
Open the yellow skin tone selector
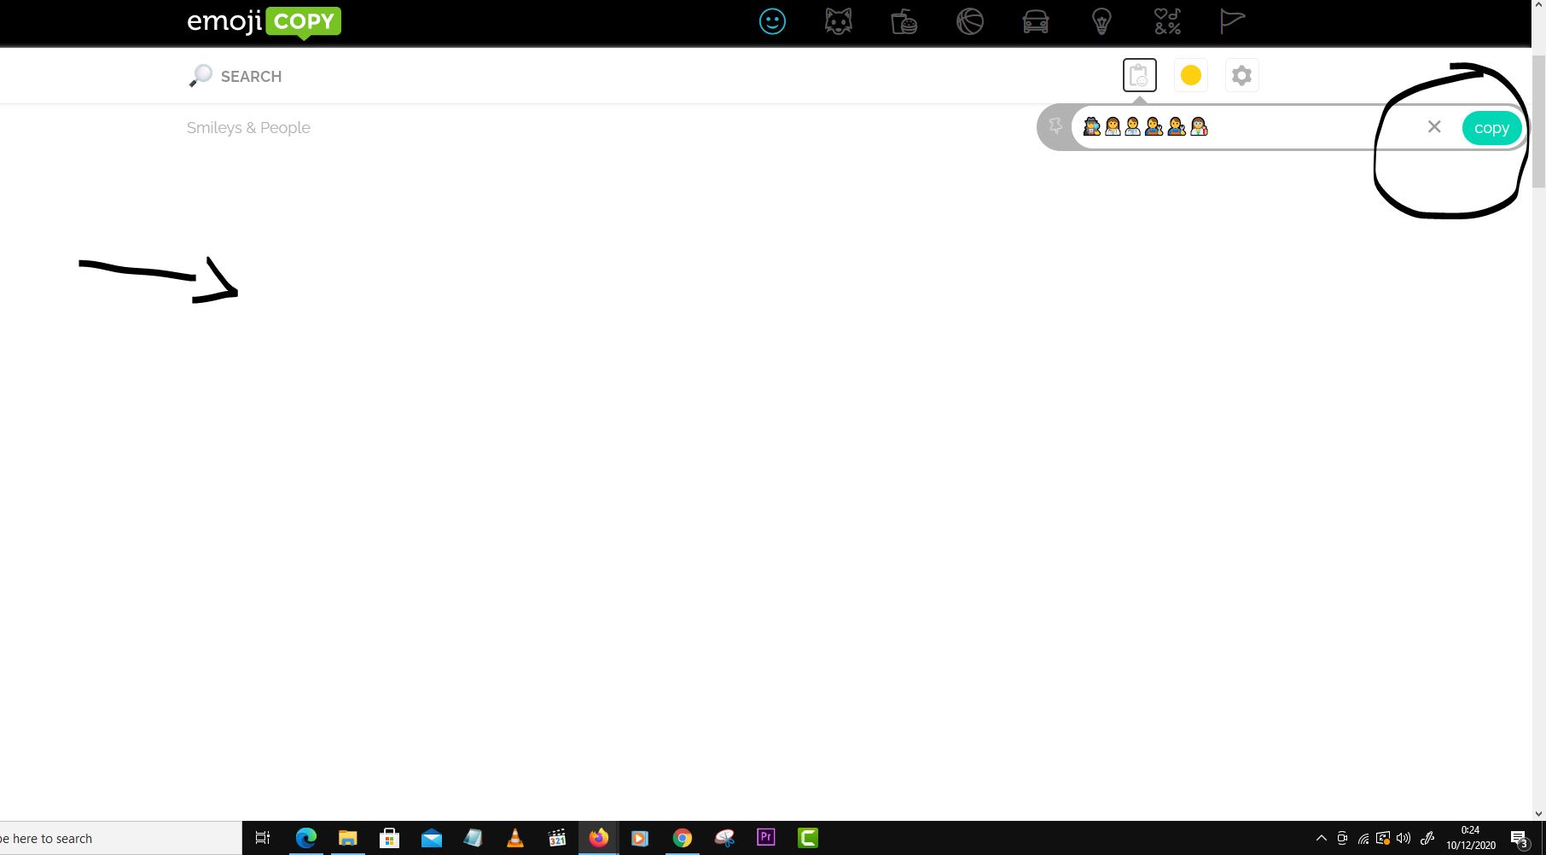click(x=1191, y=75)
